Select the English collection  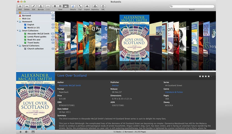pos(35,25)
